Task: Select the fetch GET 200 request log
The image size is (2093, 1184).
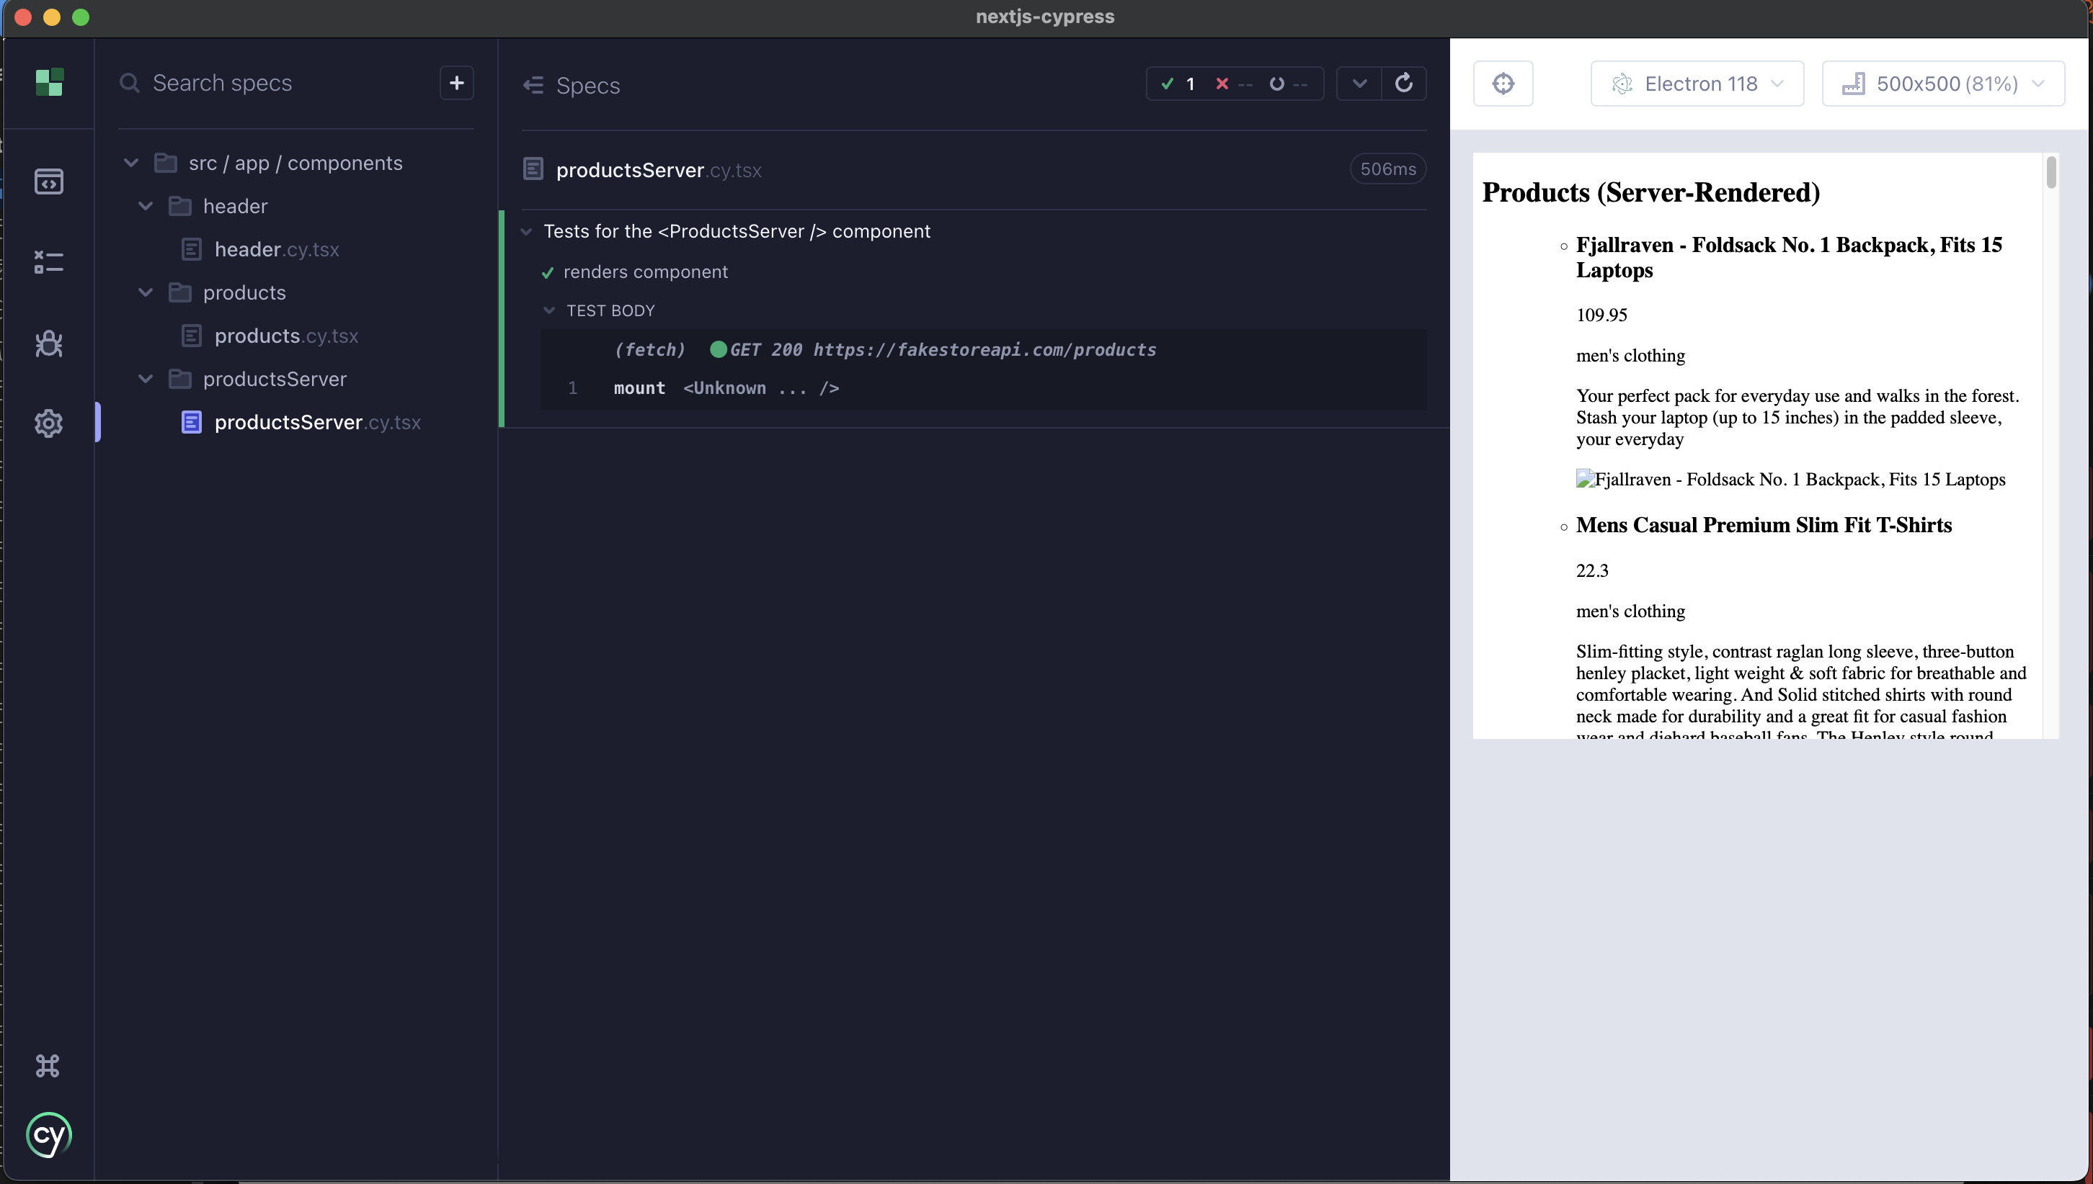Action: click(x=983, y=350)
